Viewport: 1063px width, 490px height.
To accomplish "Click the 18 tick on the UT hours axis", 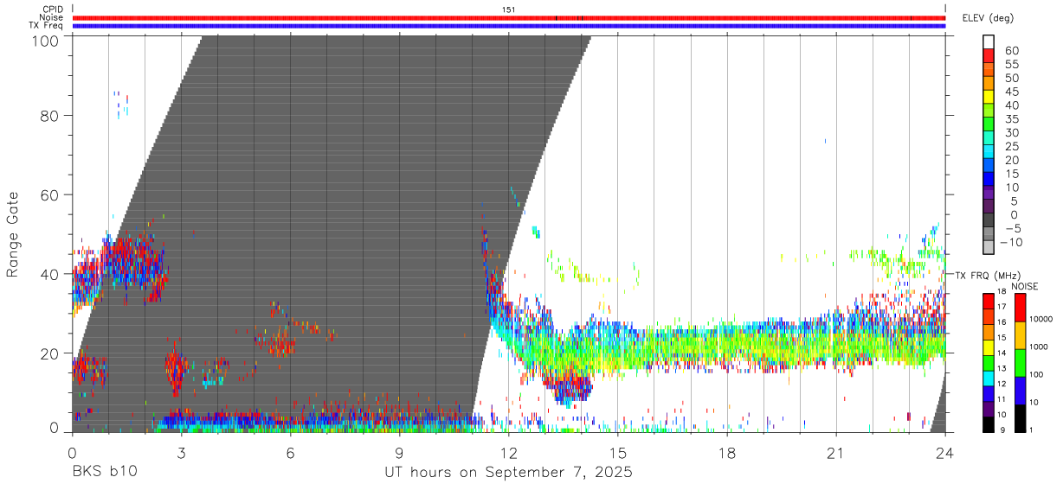I will click(x=727, y=453).
